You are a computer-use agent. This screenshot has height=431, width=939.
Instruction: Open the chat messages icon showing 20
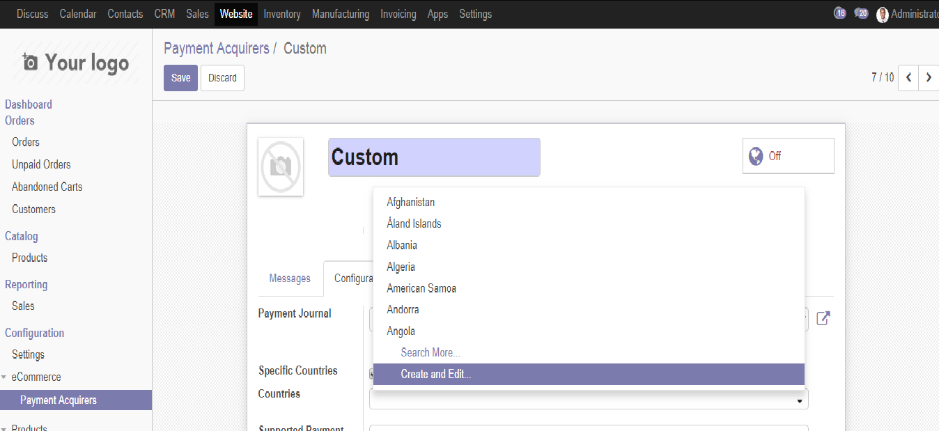pyautogui.click(x=862, y=13)
